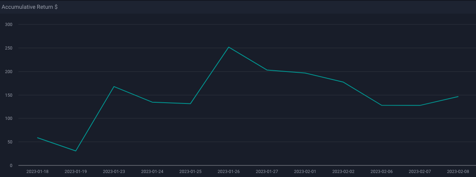
Task: Select the 2023-02-02 date label
Action: pos(343,171)
